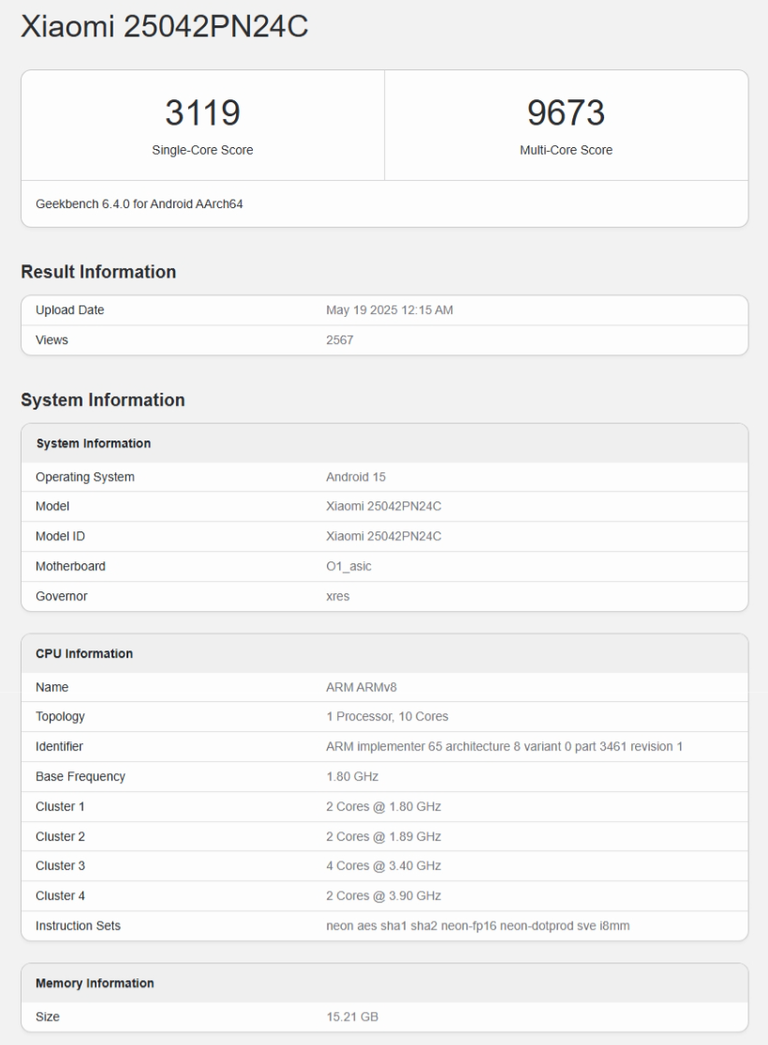Click the xres governor value
The height and width of the screenshot is (1045, 768).
pos(338,596)
